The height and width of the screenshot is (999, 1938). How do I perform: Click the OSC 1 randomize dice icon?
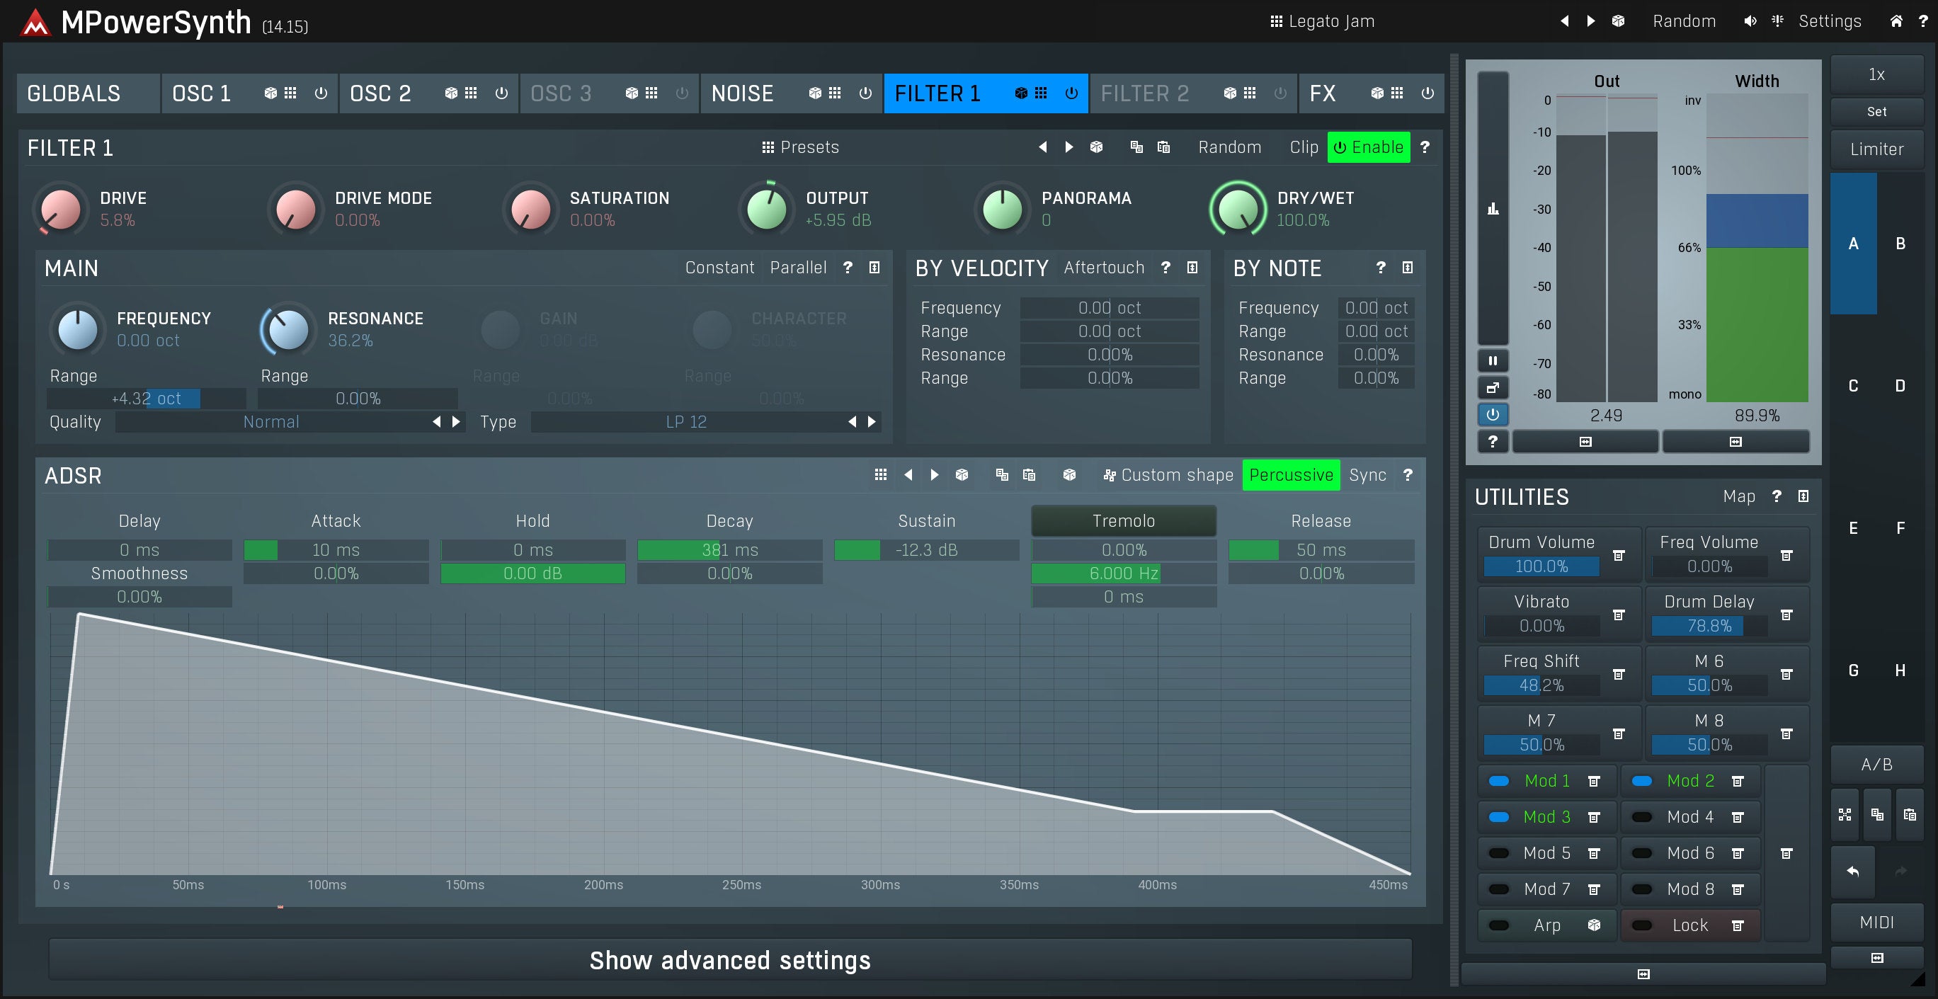270,93
